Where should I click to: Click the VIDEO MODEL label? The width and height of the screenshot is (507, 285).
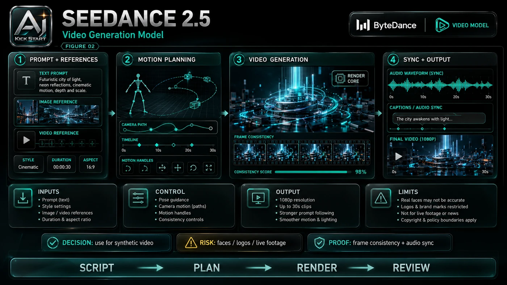pos(470,25)
